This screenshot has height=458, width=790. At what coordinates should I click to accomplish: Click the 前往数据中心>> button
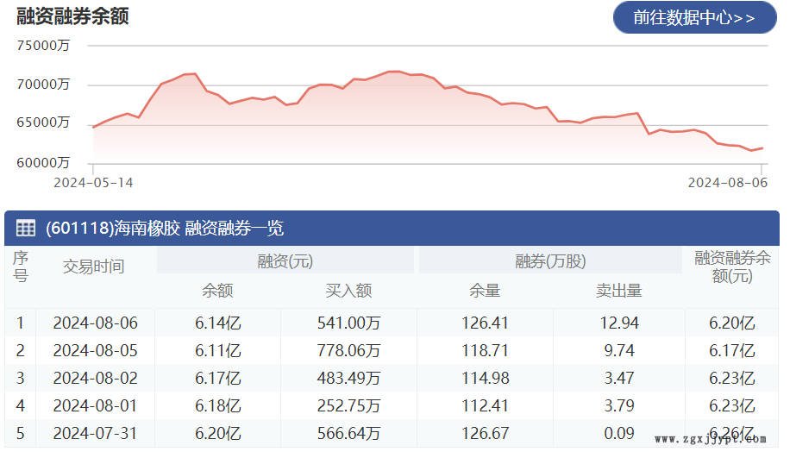click(695, 17)
